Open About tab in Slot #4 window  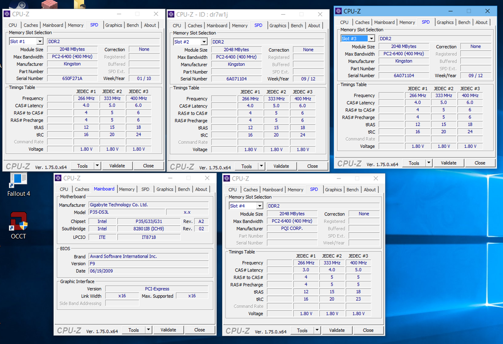click(x=369, y=189)
